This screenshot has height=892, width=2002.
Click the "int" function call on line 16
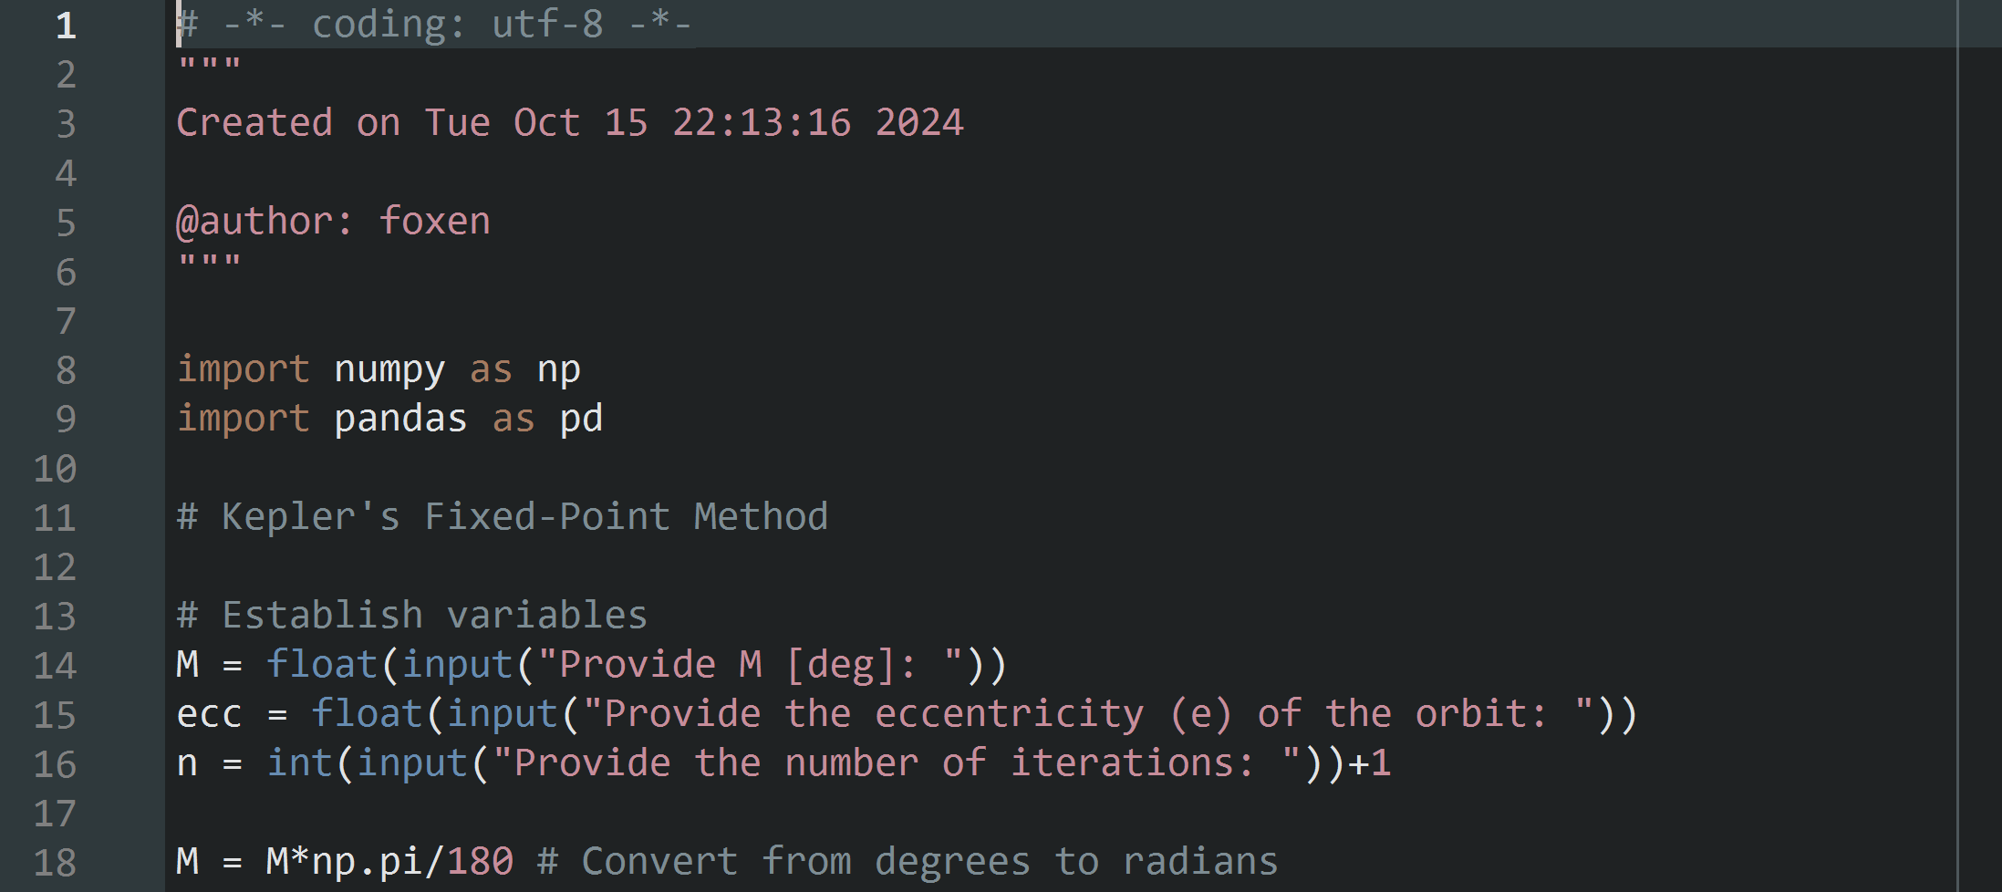(x=299, y=764)
